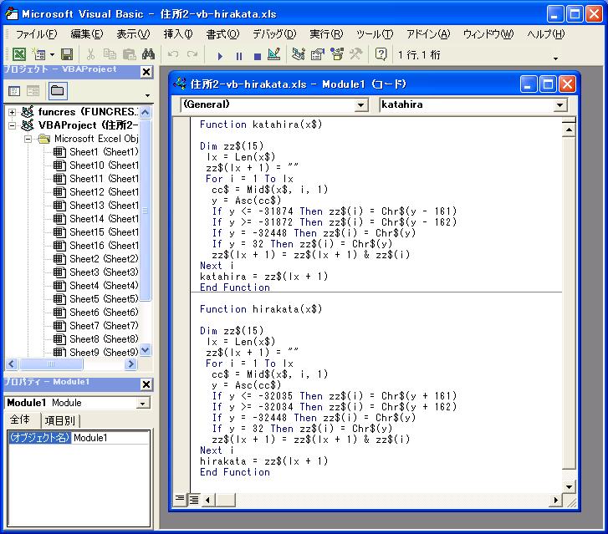Screen dimensions: 608x534
Task: Open the Project Explorer icon
Action: (x=299, y=54)
